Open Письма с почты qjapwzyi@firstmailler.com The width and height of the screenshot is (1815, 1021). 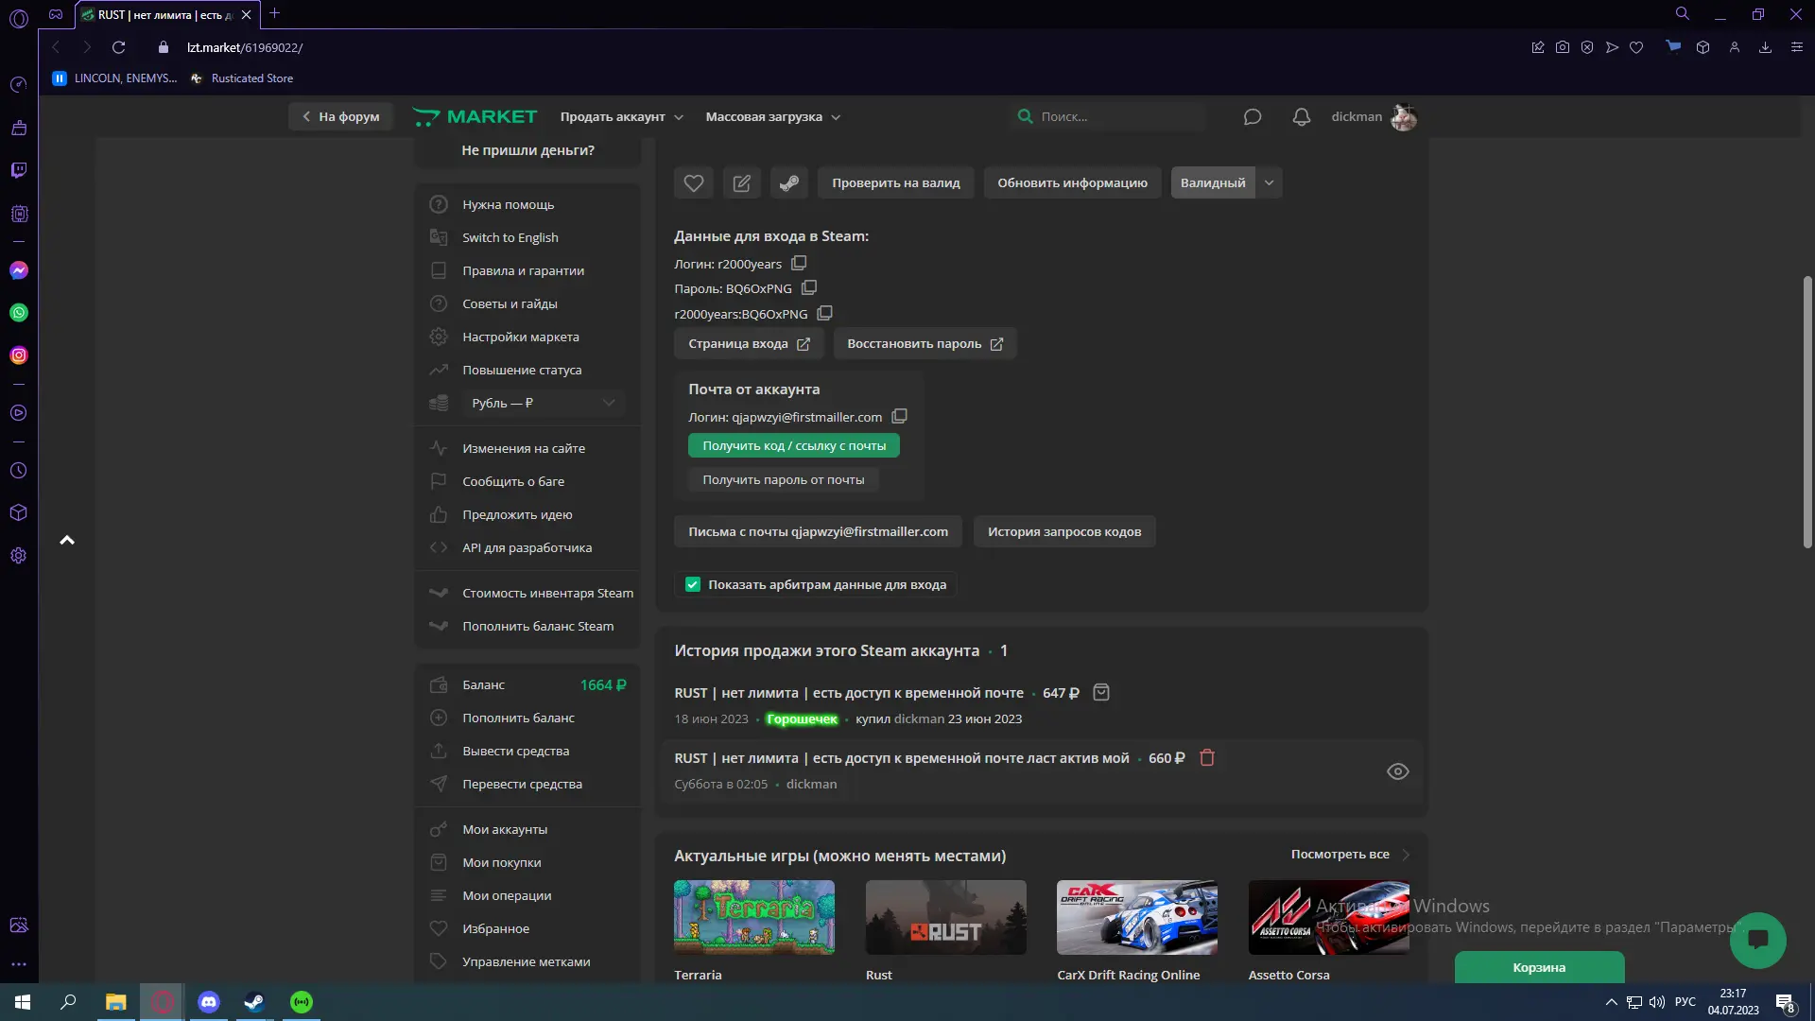click(818, 531)
